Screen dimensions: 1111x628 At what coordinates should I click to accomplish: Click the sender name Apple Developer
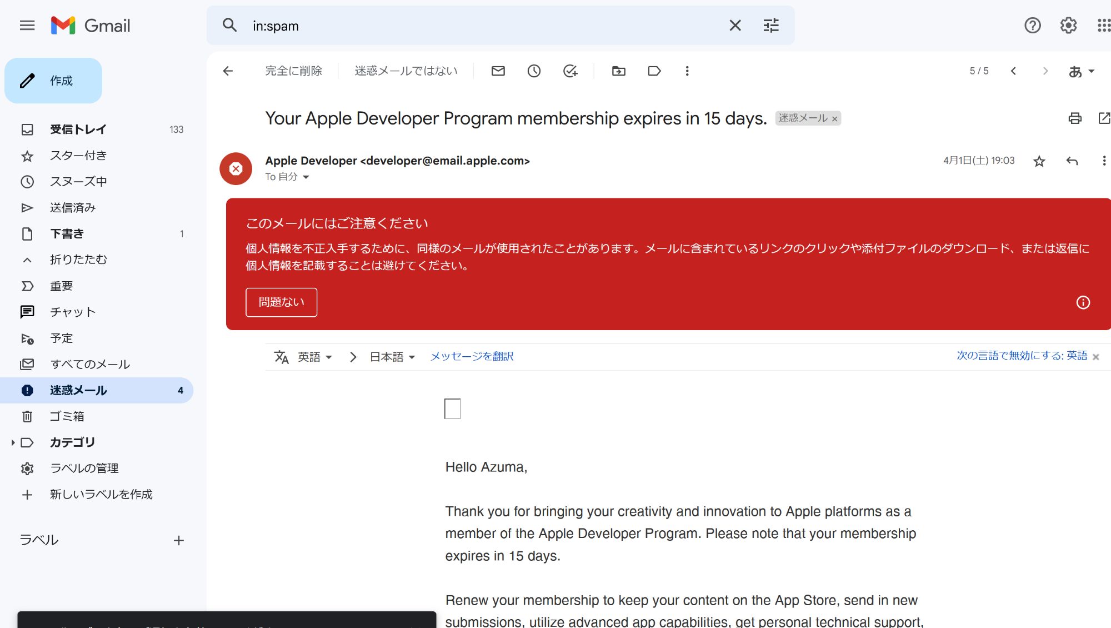point(311,161)
